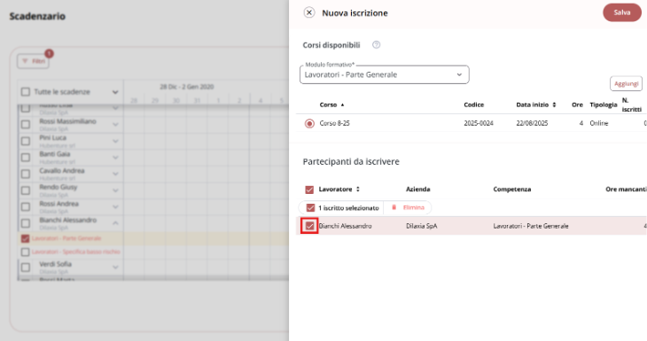This screenshot has height=341, width=647.
Task: Click the Elimina link for selected participants
Action: point(413,207)
